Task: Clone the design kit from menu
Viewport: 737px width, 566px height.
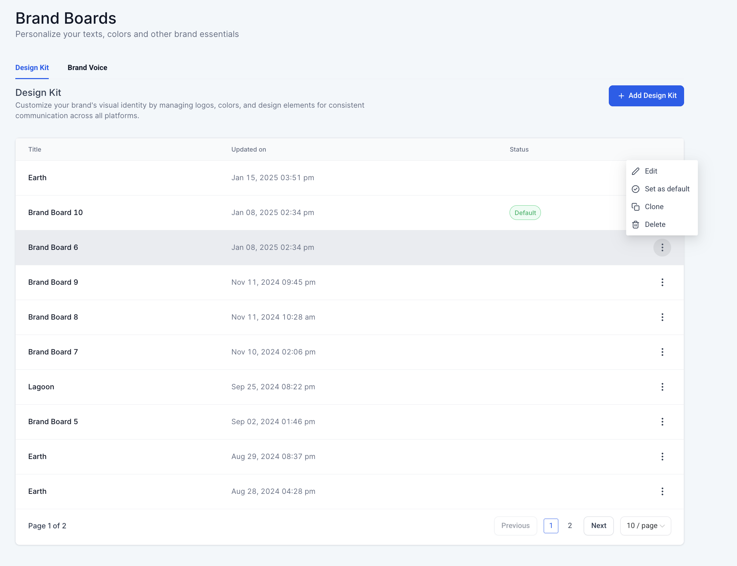Action: pyautogui.click(x=654, y=207)
